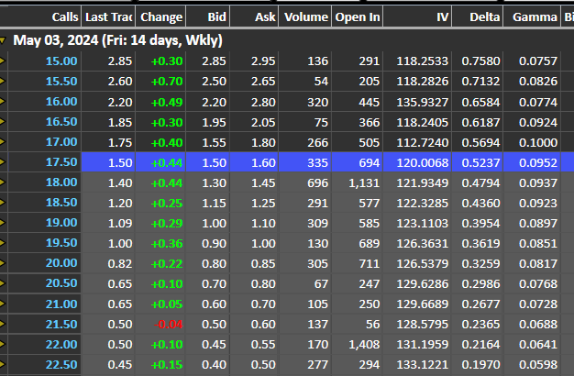Sort by the Last Trade column header
574x376 pixels.
point(108,17)
